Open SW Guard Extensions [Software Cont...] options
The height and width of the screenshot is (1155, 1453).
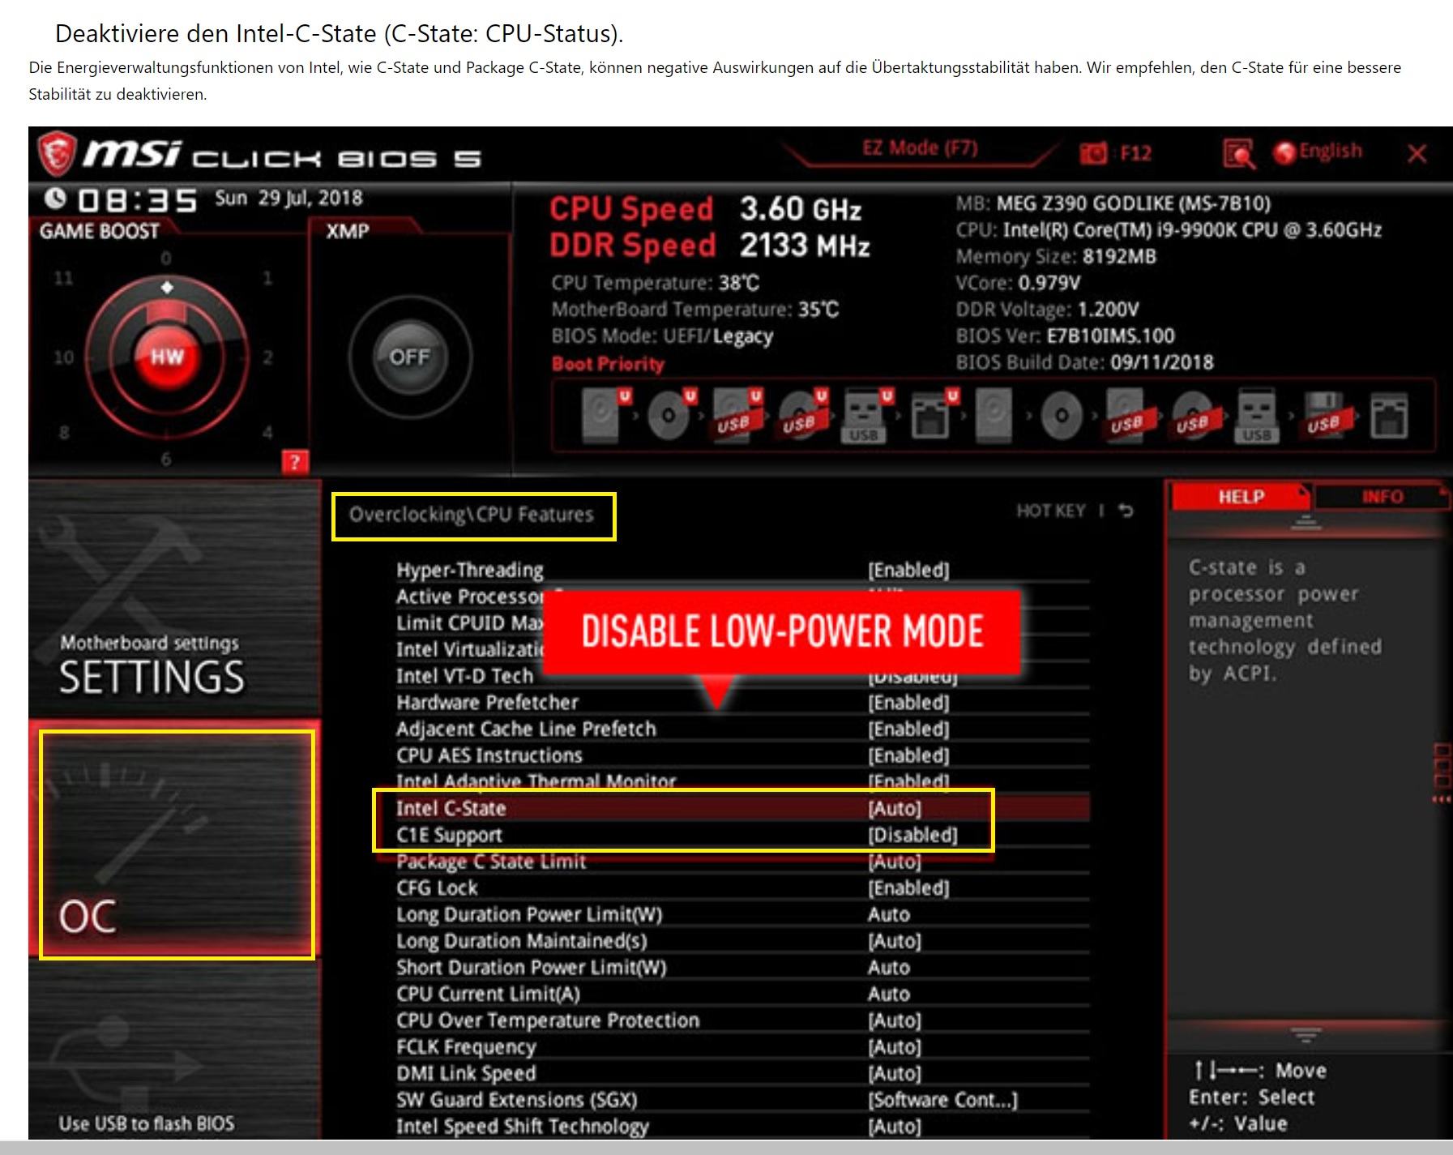tap(942, 1100)
